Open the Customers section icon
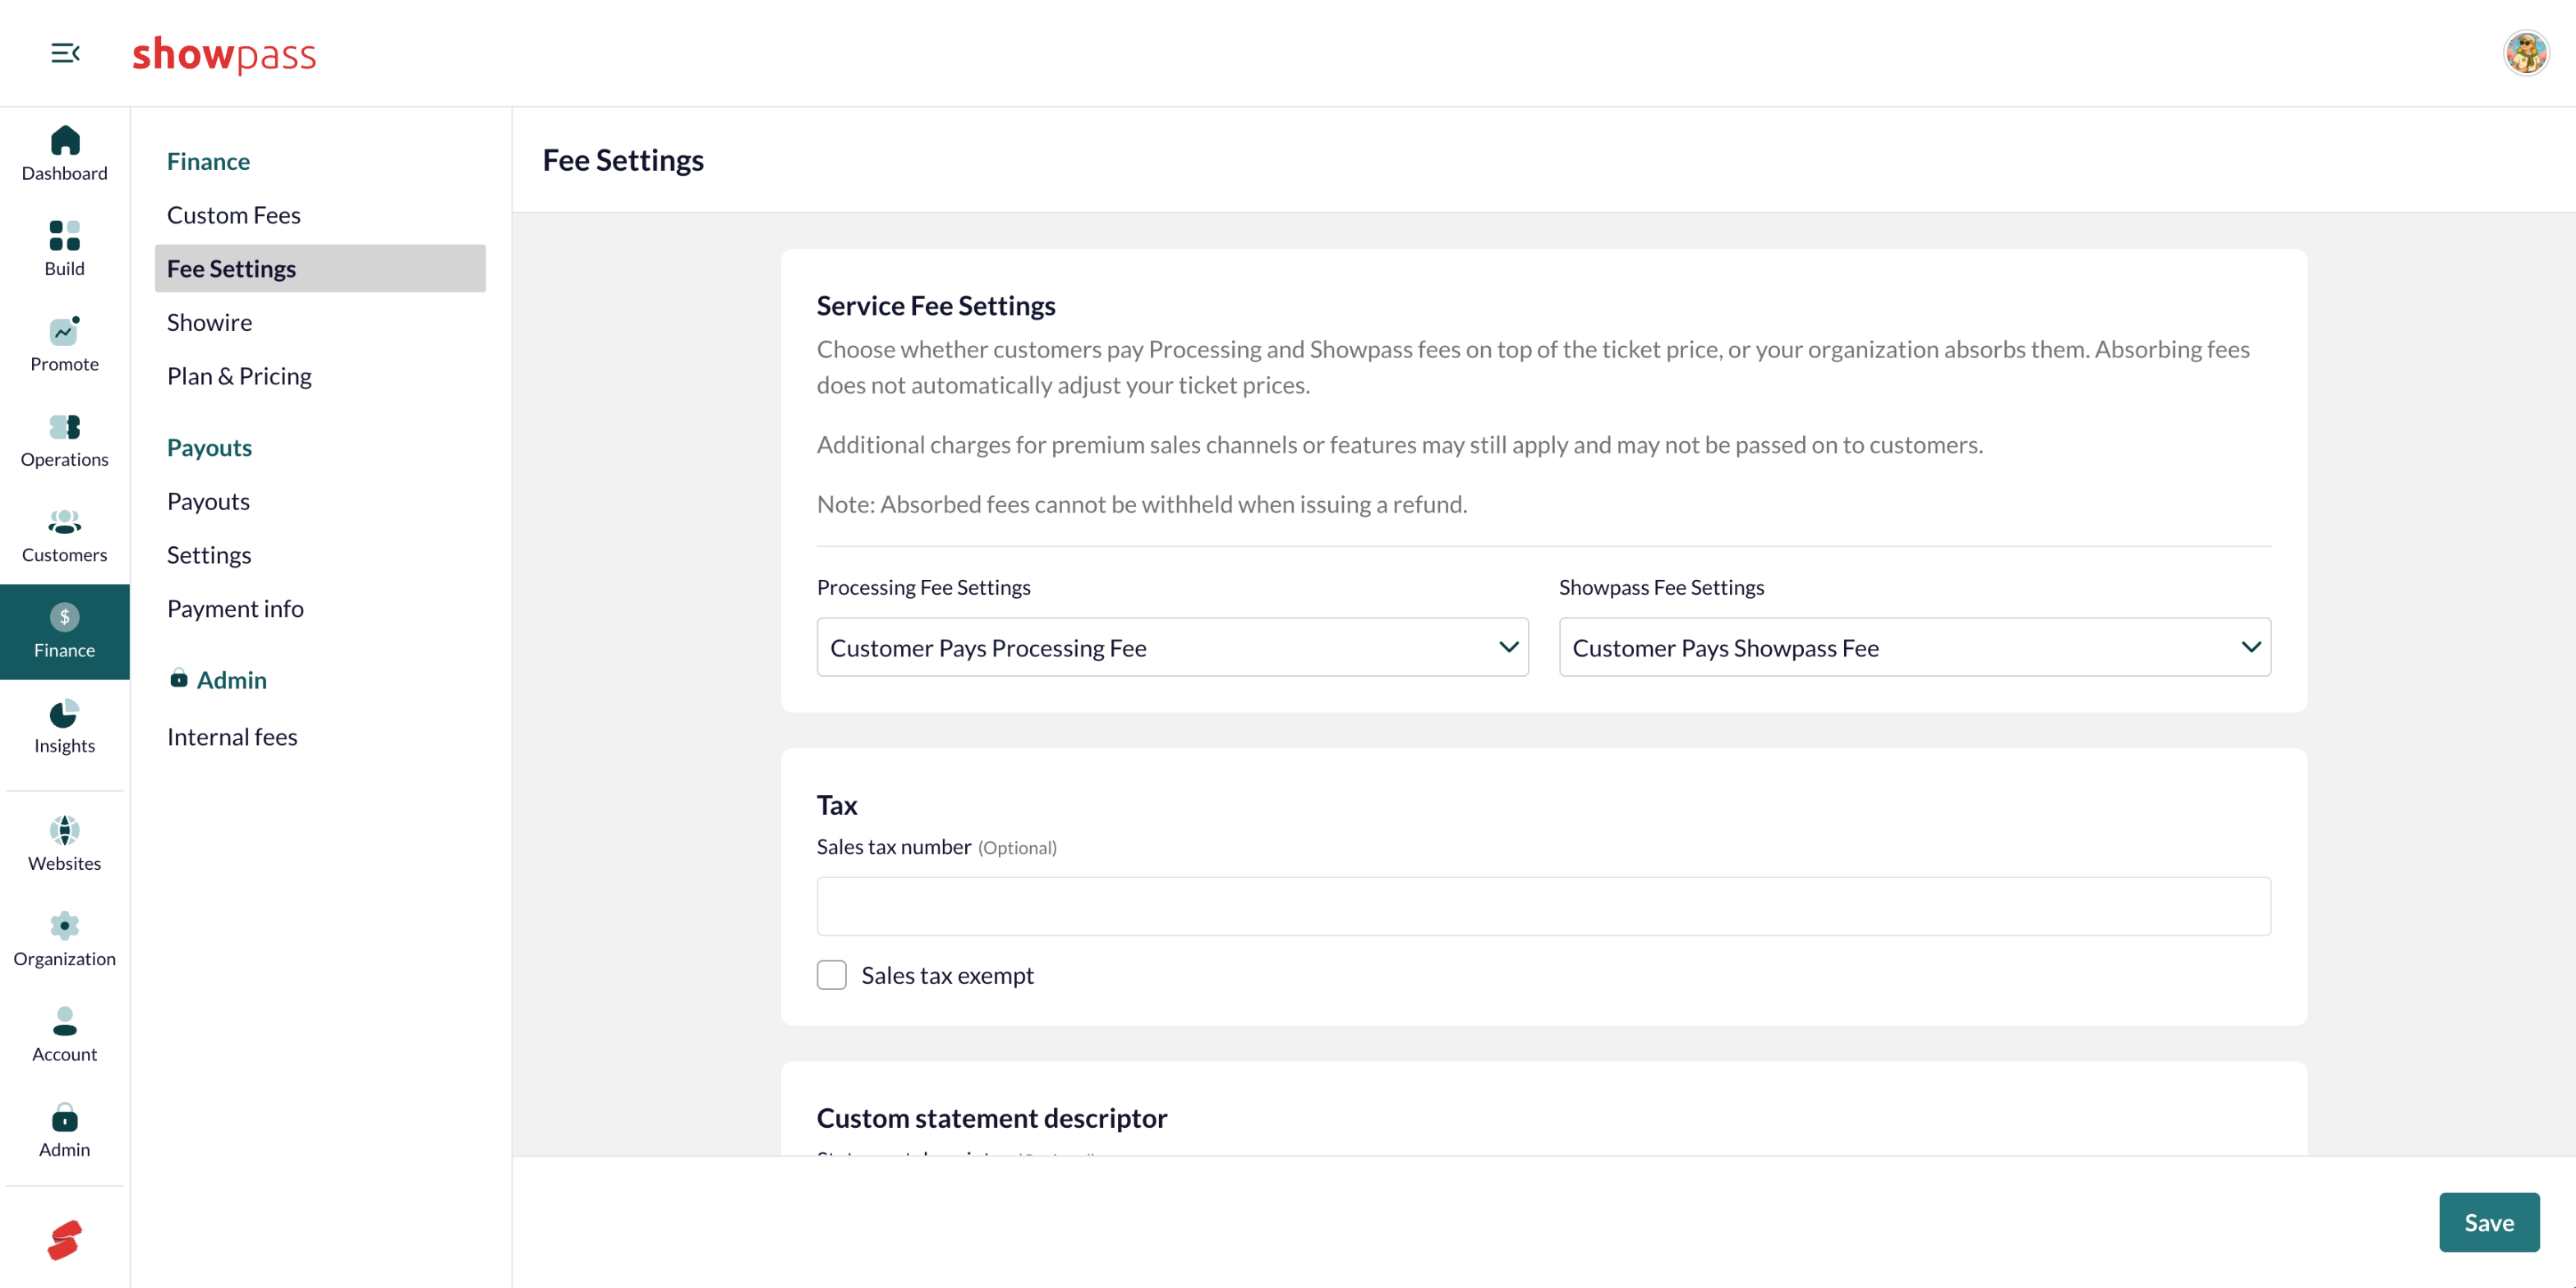 coord(65,522)
